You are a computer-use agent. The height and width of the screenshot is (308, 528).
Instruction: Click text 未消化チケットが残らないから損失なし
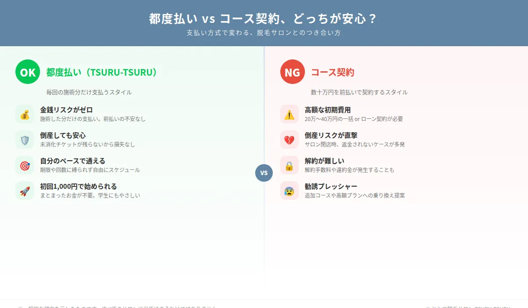[x=88, y=144]
